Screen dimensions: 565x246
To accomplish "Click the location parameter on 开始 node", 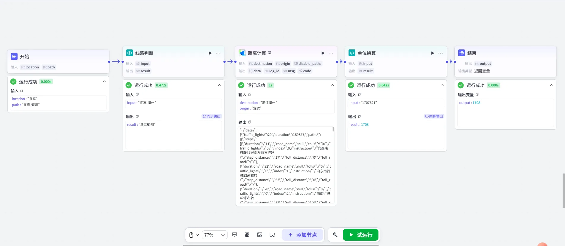I will (x=30, y=67).
